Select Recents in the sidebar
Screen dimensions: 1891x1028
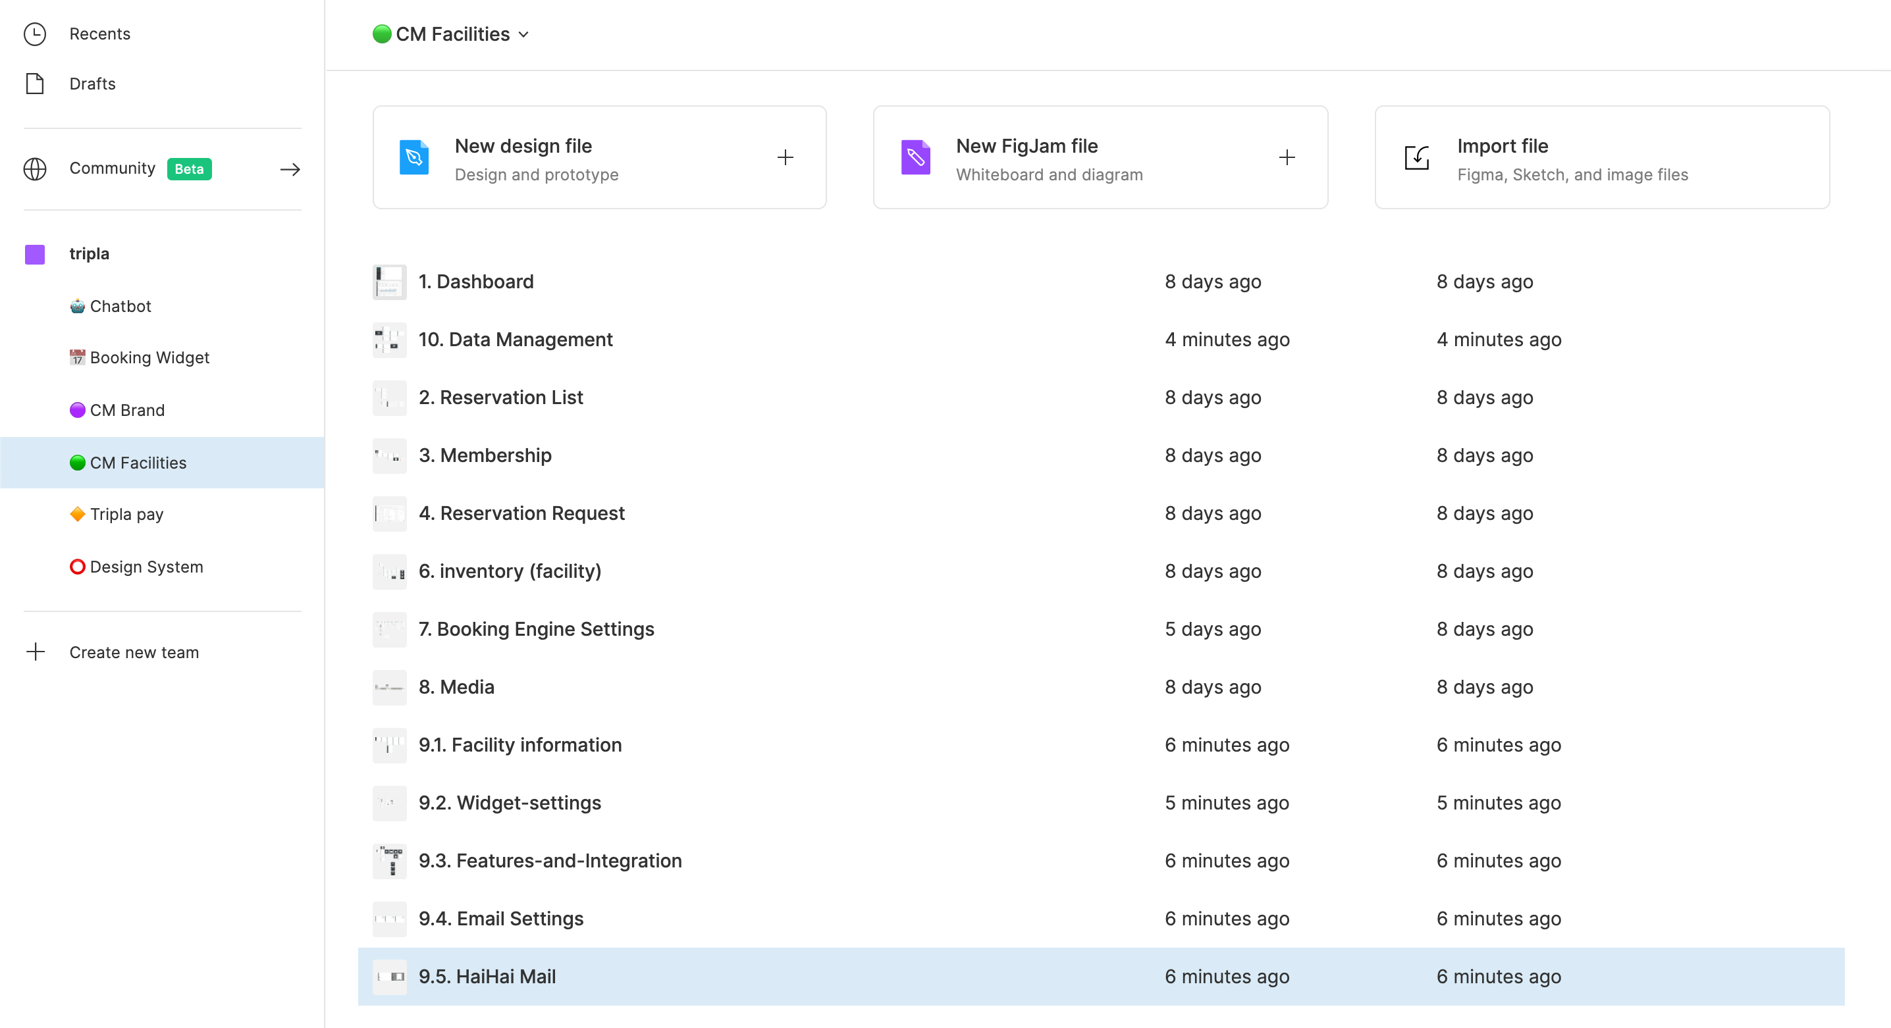(x=100, y=34)
